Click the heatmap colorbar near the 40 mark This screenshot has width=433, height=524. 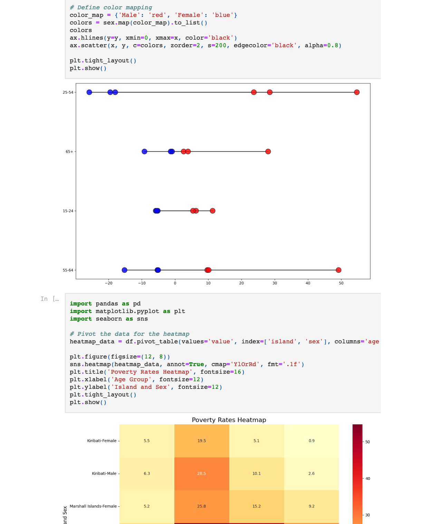(x=357, y=478)
